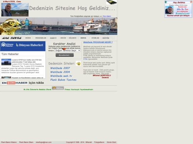Click the date text '6/Mart/2026, Cuma'
This screenshot has width=193, height=144.
(12, 1)
